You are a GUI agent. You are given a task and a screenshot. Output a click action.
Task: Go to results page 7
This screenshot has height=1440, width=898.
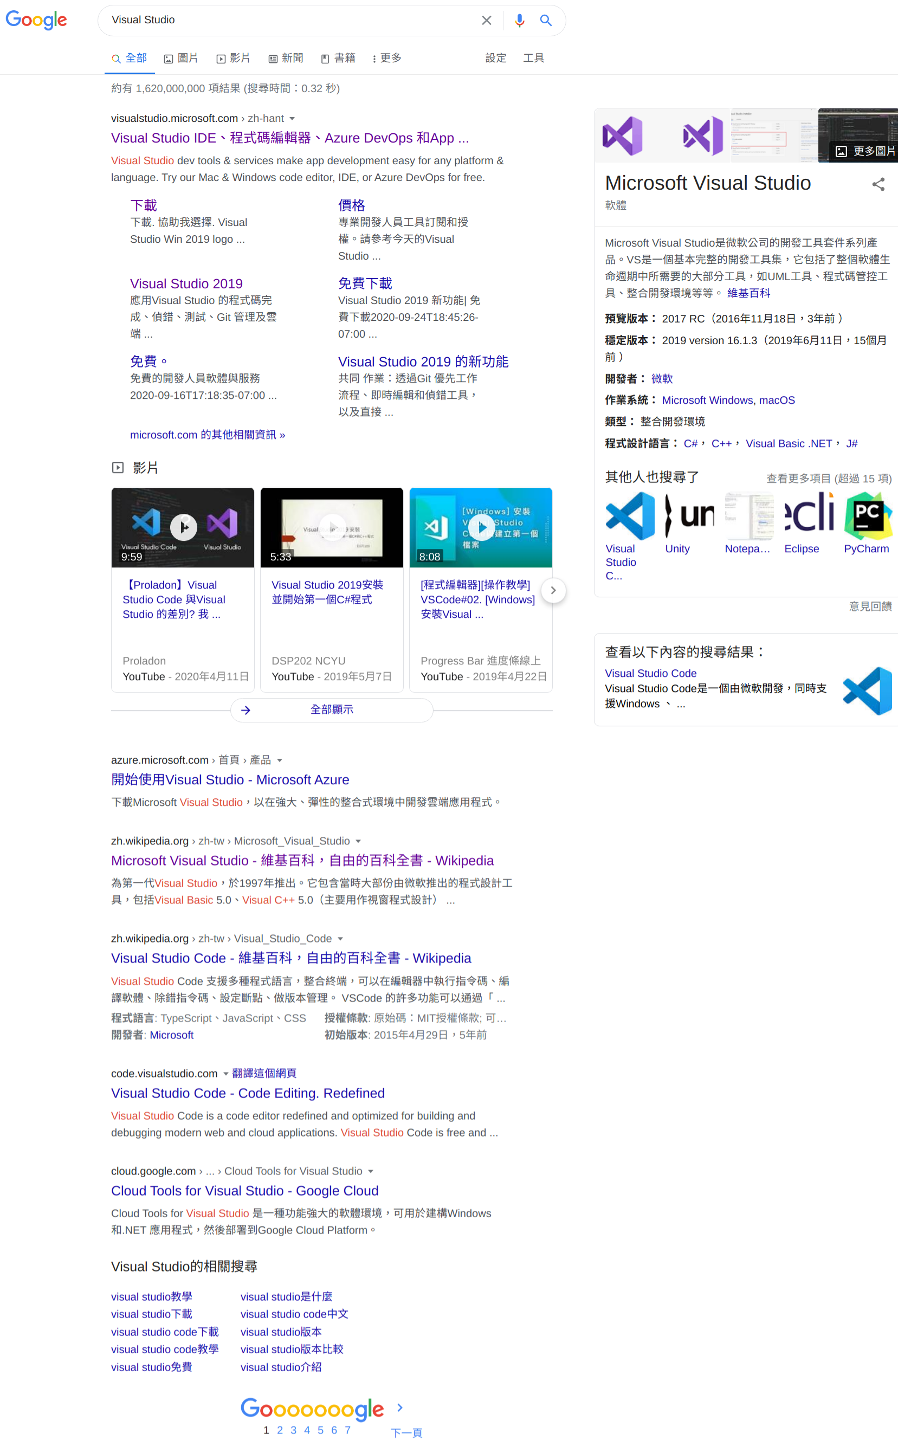pyautogui.click(x=347, y=1430)
